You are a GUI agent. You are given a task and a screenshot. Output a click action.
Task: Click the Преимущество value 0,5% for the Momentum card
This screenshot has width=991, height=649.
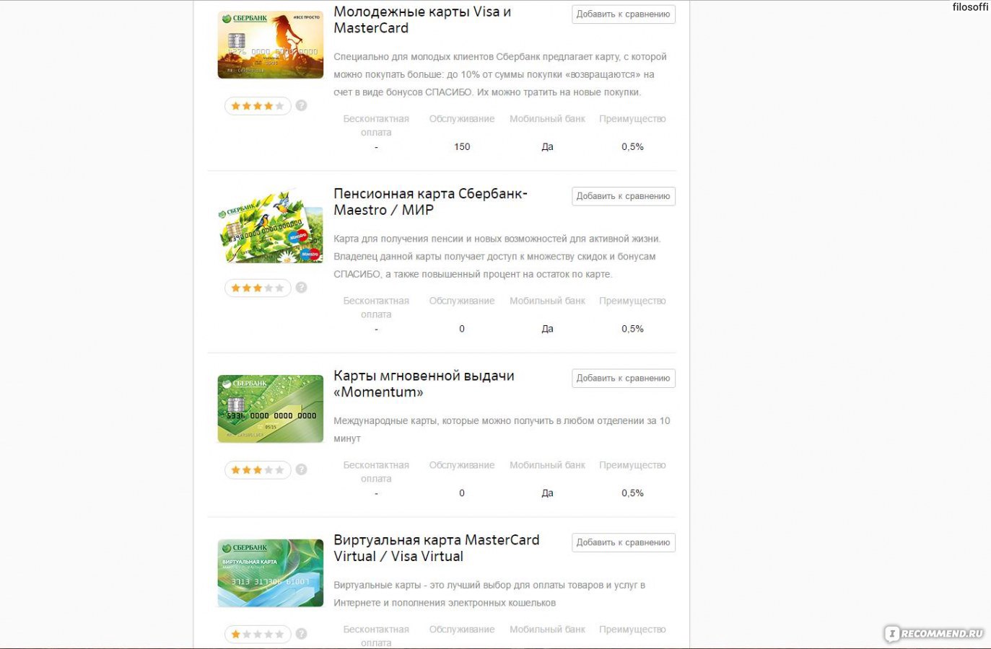pos(632,493)
